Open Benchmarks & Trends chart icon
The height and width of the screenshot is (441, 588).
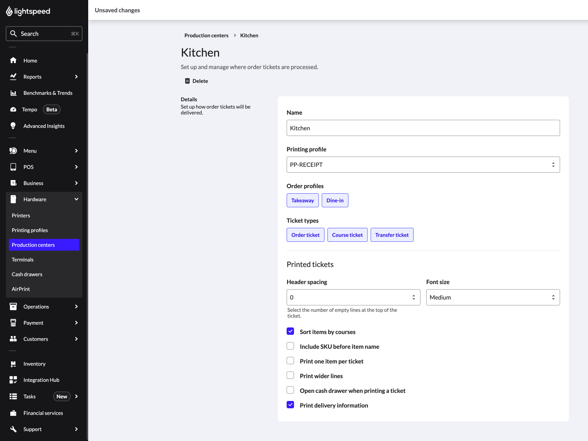click(x=13, y=93)
